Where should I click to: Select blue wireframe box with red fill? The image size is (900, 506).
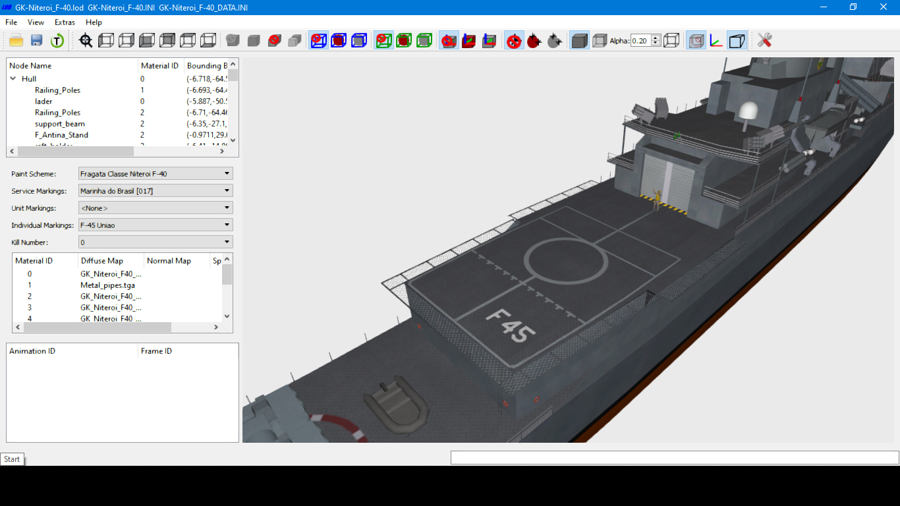(x=339, y=41)
